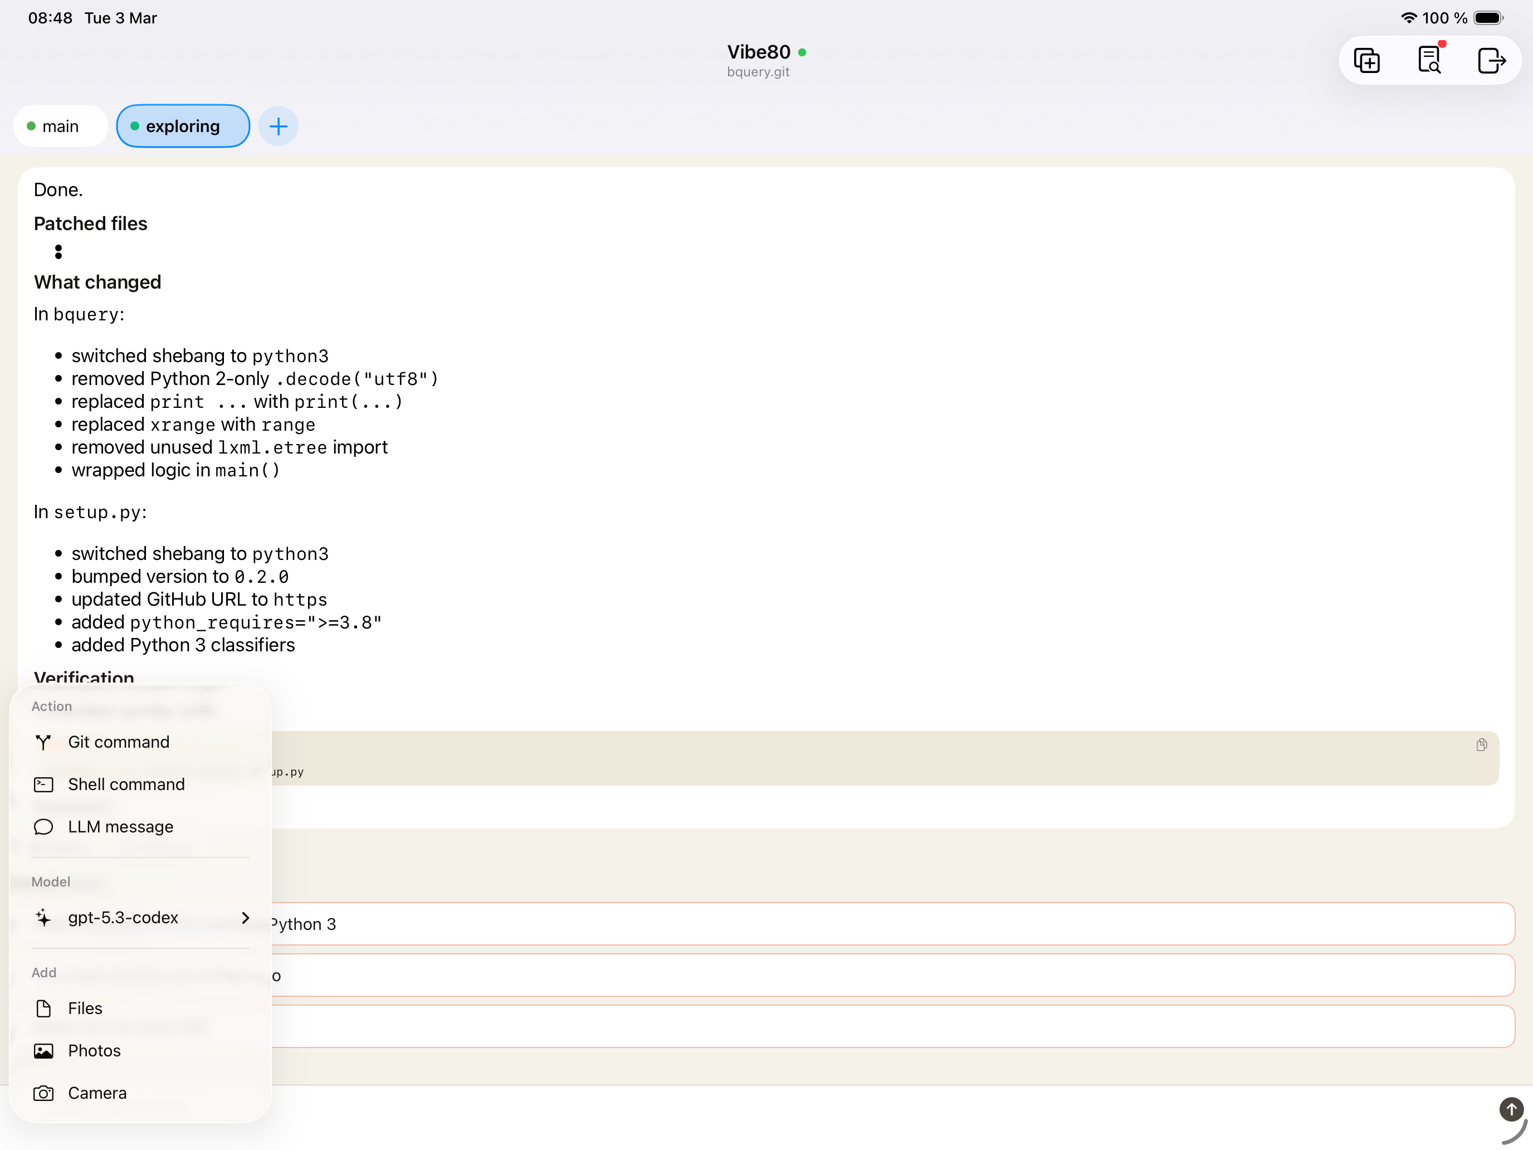
Task: Open the gpt-5.3-codex model selector
Action: (123, 918)
